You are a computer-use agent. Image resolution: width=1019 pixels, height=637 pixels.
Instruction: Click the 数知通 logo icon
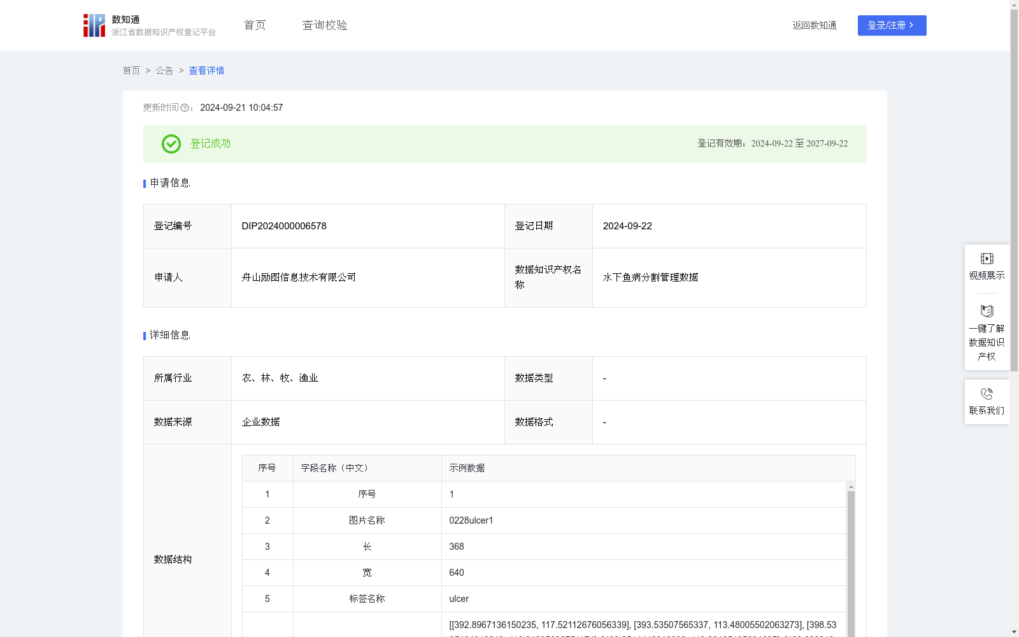[94, 25]
